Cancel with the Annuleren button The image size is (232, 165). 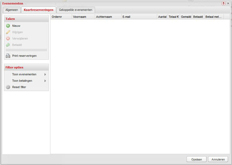coord(218,159)
